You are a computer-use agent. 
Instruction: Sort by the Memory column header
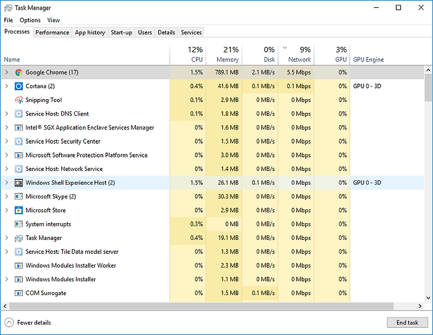pos(224,55)
